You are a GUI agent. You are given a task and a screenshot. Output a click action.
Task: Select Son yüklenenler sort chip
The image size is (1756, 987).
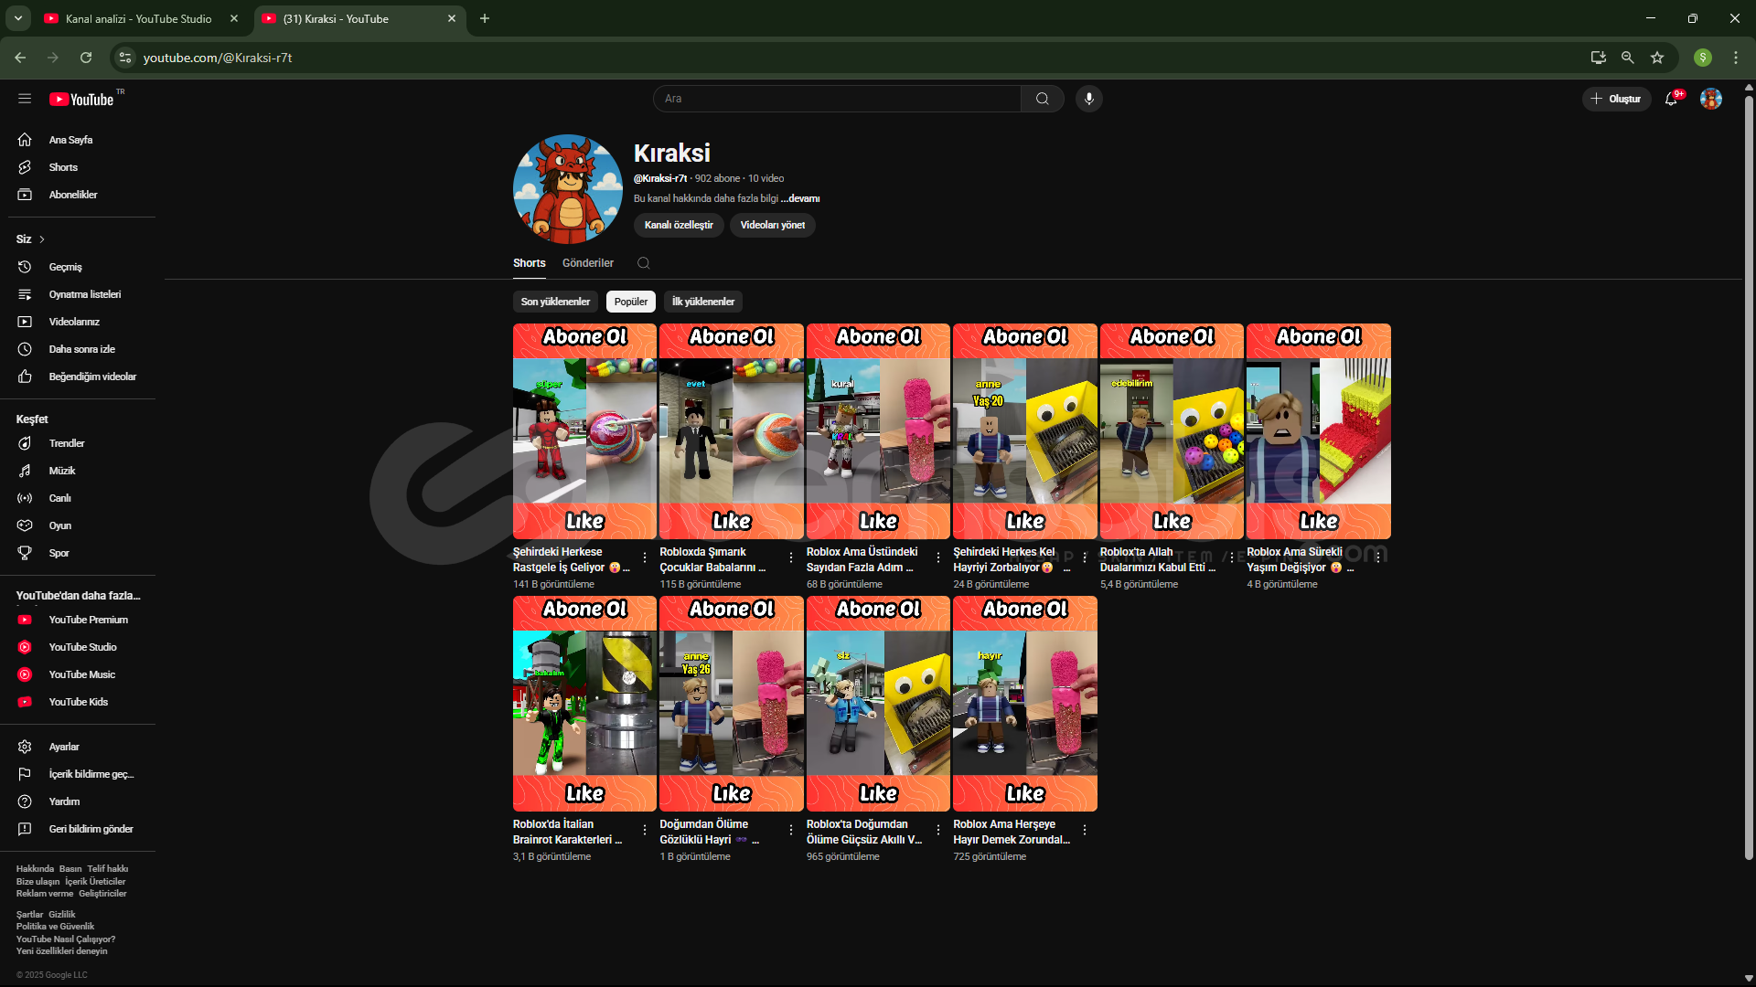coord(555,302)
